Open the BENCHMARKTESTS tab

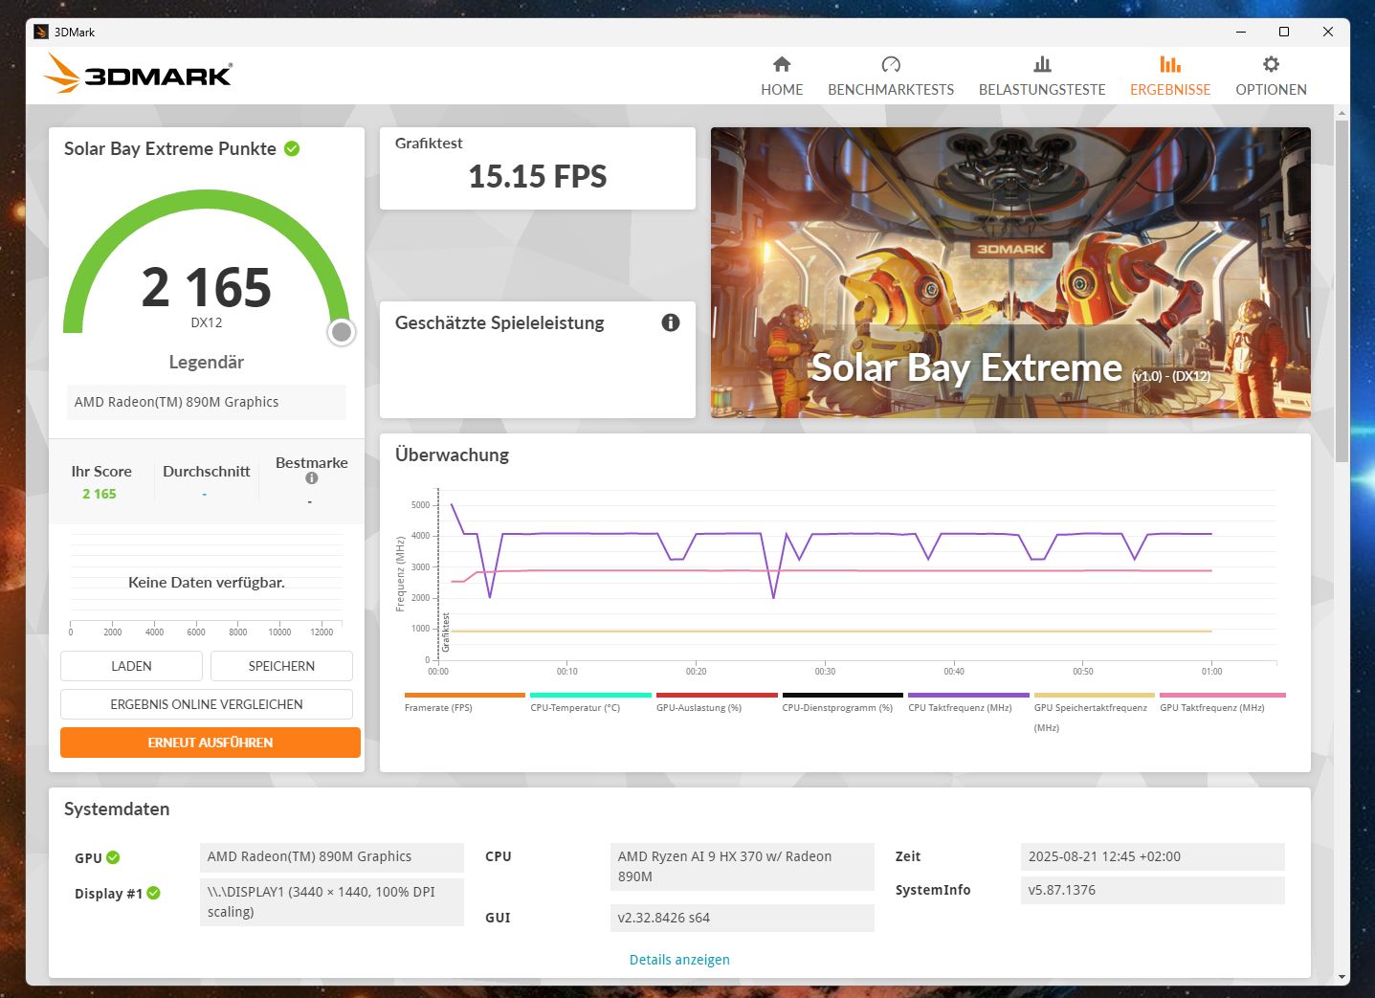891,77
